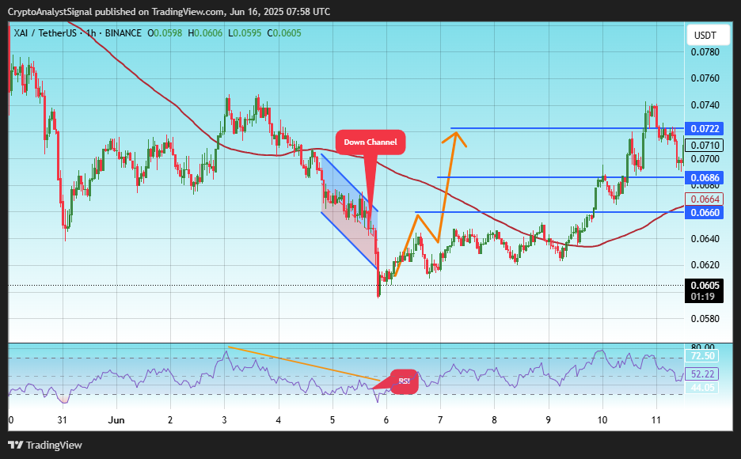741x459 pixels.
Task: Select the high value H0.0606
Action: pyautogui.click(x=205, y=33)
